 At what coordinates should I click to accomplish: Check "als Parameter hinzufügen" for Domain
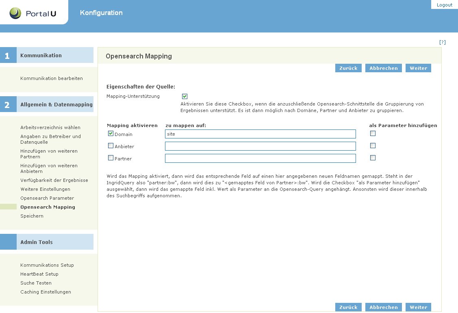373,133
